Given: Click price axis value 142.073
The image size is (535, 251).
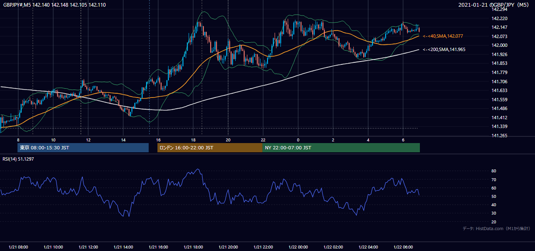Looking at the screenshot, I should [499, 36].
